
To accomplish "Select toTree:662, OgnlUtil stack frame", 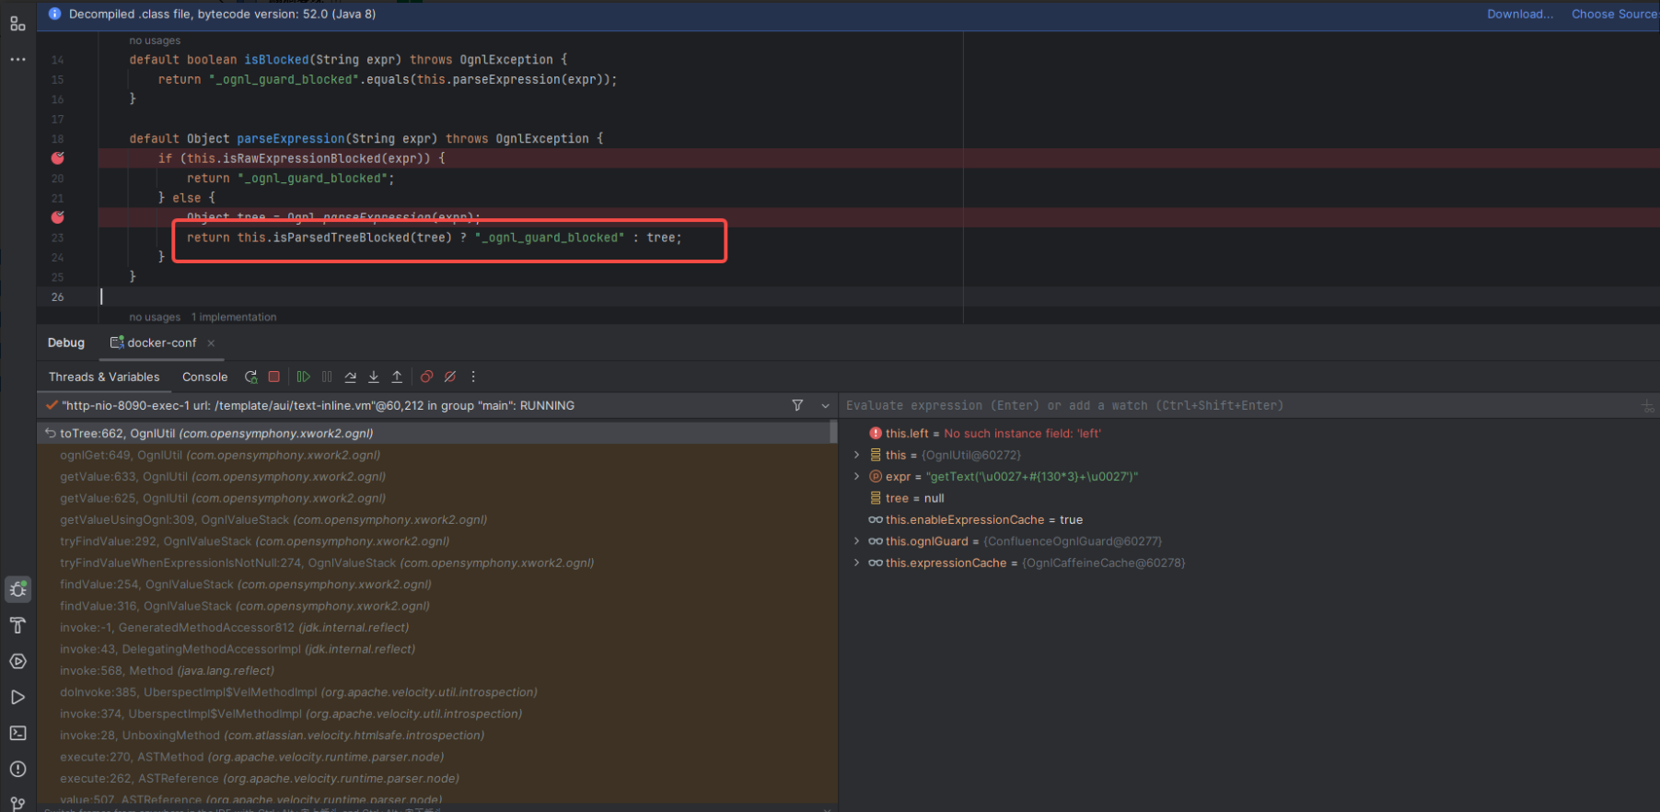I will click(433, 434).
